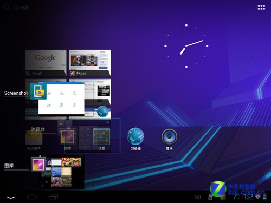
Task: Launch the Browser globe app icon
Action: point(135,136)
